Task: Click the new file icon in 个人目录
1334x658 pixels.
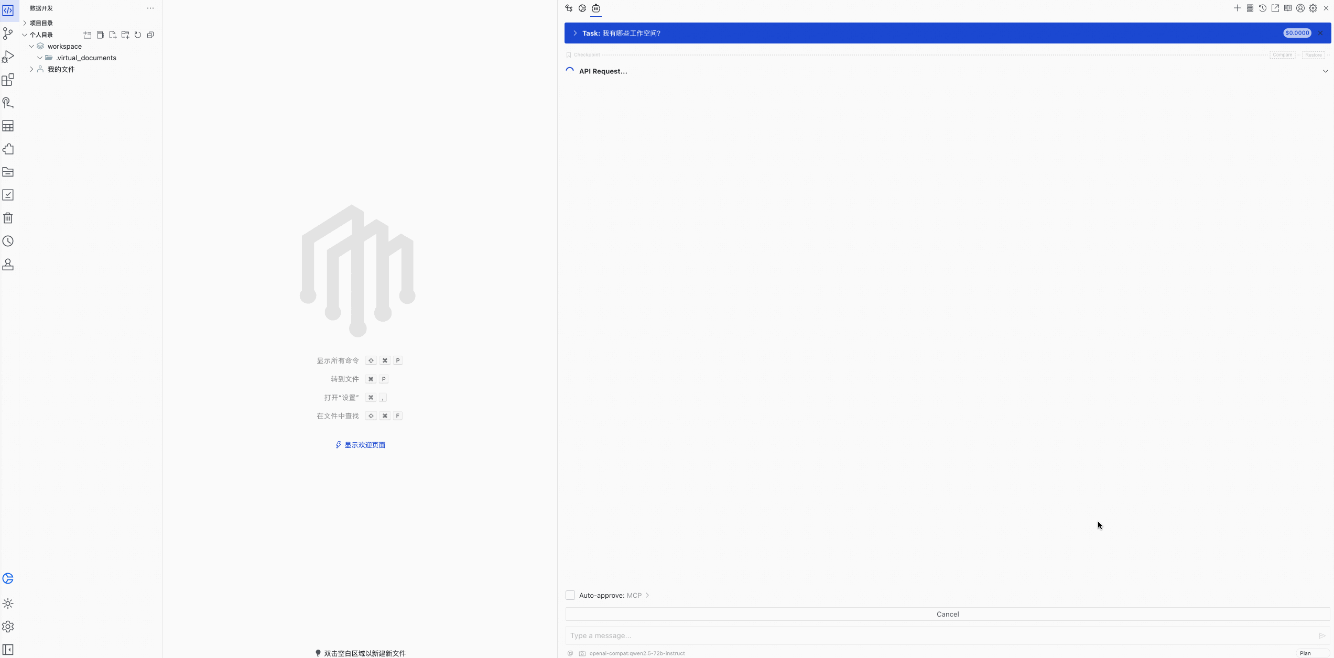Action: tap(113, 35)
